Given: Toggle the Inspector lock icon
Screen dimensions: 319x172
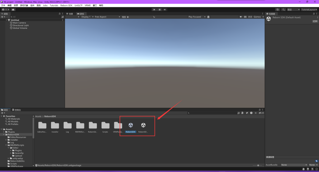Looking at the screenshot, I should coord(313,14).
